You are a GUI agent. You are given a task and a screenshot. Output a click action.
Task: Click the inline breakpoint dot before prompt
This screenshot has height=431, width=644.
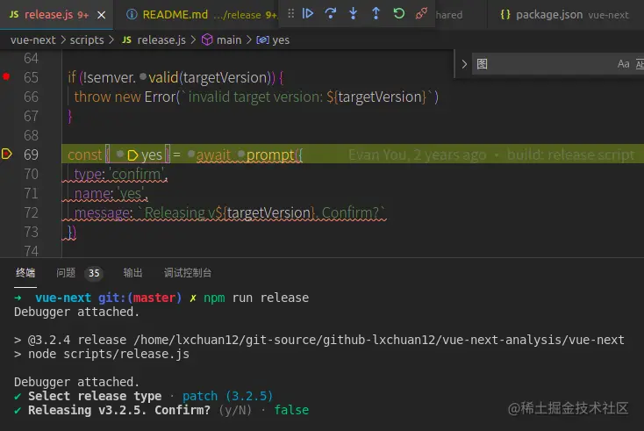[241, 154]
